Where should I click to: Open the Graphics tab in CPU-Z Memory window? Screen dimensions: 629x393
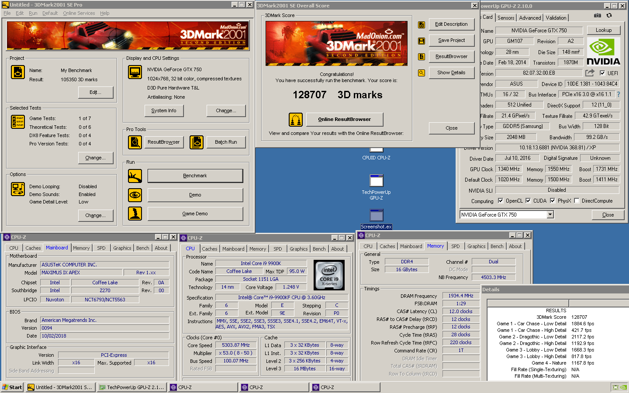click(x=477, y=246)
